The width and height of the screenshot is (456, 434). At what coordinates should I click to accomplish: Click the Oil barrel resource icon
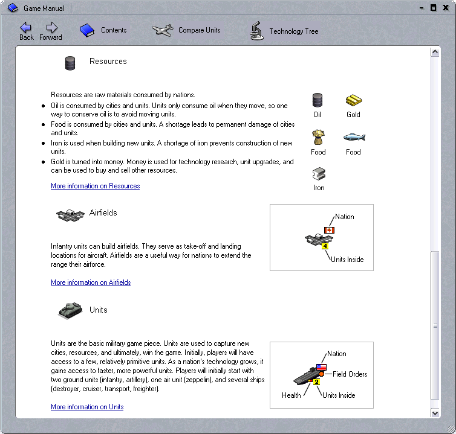(317, 100)
